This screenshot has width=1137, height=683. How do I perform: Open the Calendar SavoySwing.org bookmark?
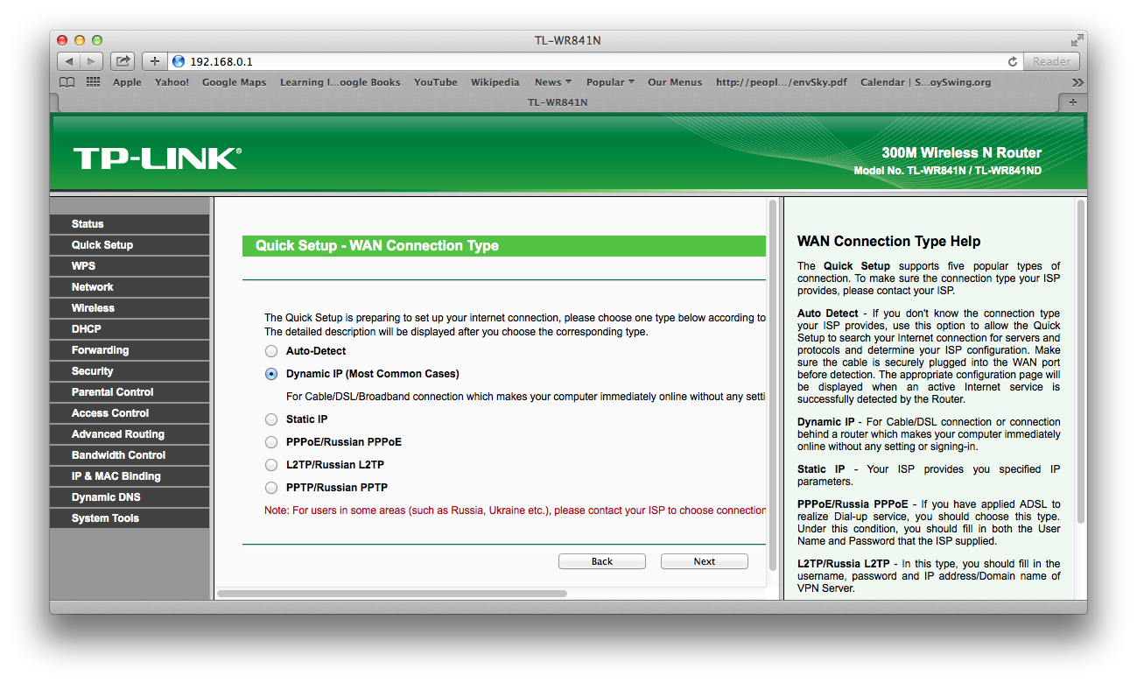[926, 82]
